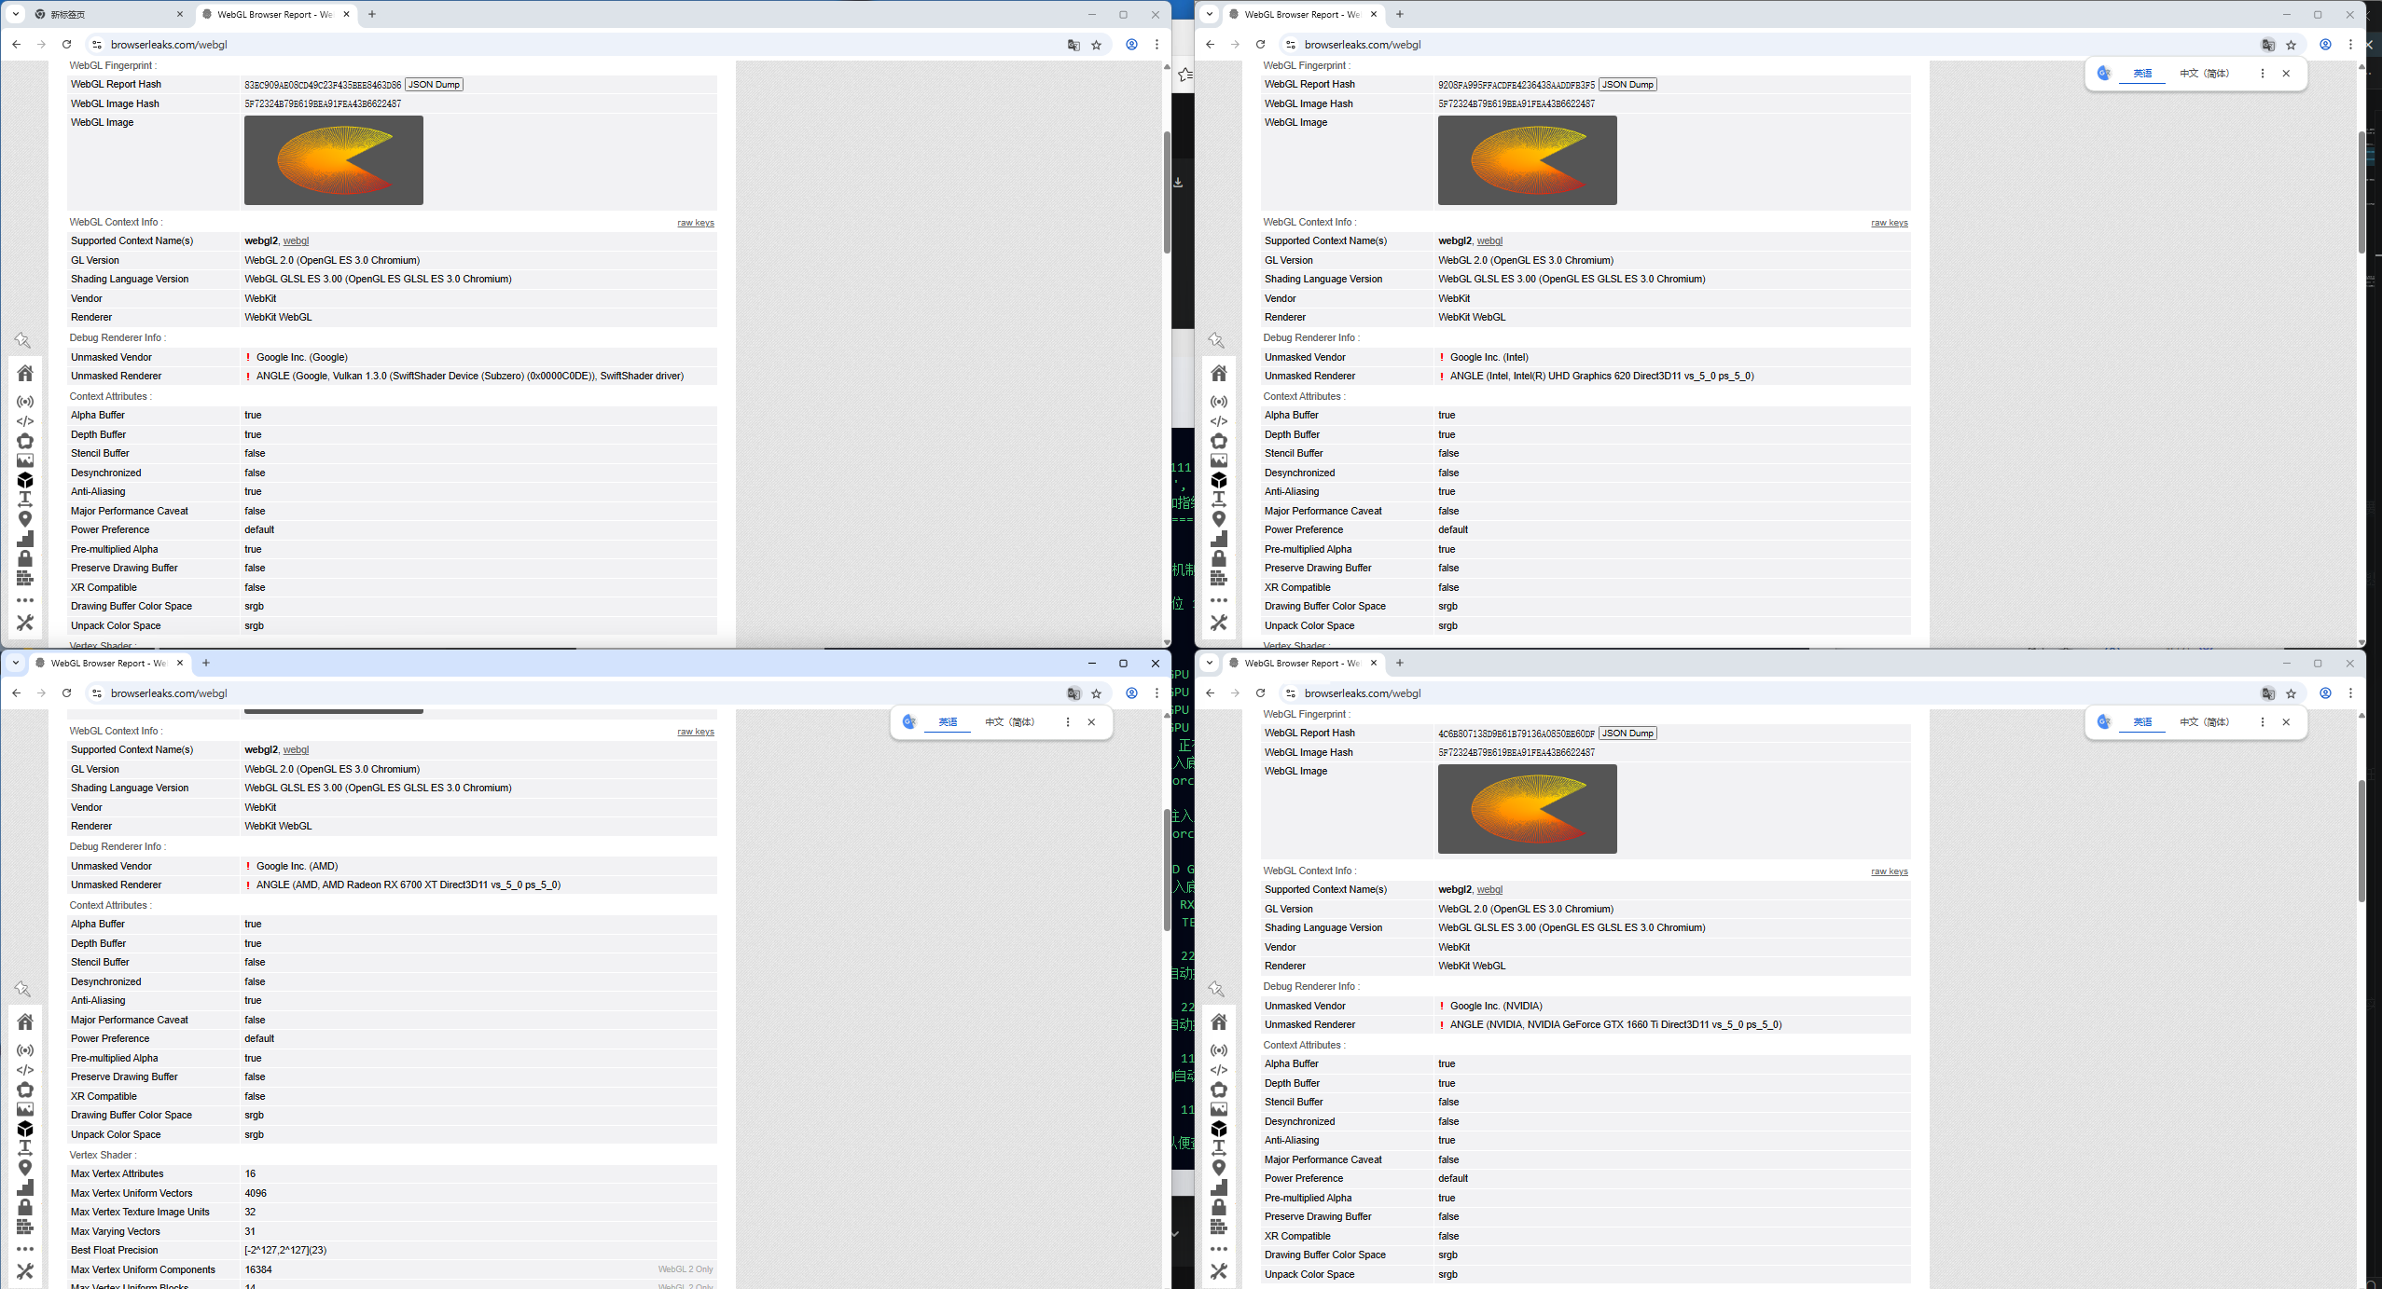Reload the page in the NVIDIA GTX window
Viewport: 2382px width, 1289px height.
tap(1261, 693)
